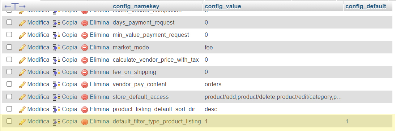Click copy icon for store_default_access row
The image size is (396, 131).
click(56, 97)
